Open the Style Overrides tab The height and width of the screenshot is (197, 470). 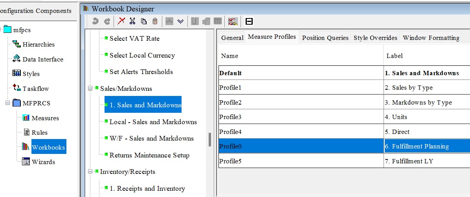coord(375,38)
